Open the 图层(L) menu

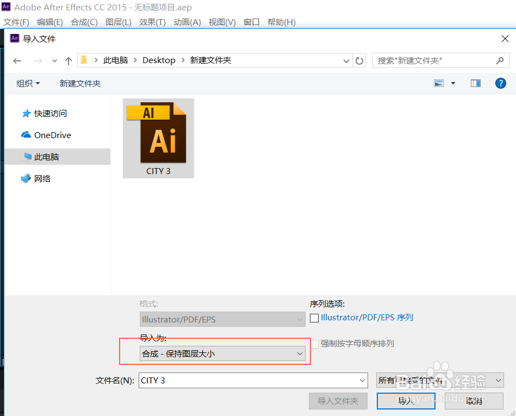[119, 22]
